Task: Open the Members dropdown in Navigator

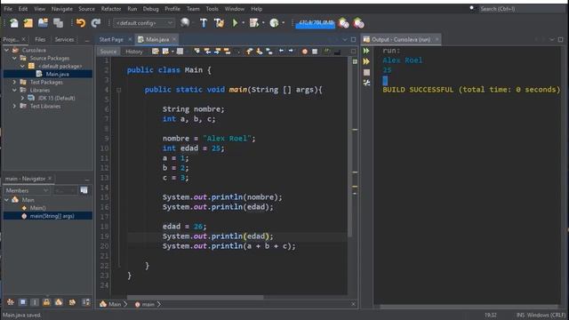Action: click(x=27, y=190)
